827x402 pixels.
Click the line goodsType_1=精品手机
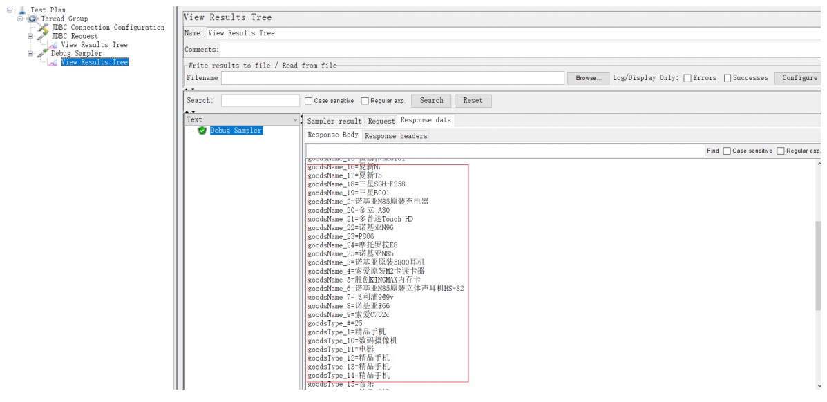(347, 332)
